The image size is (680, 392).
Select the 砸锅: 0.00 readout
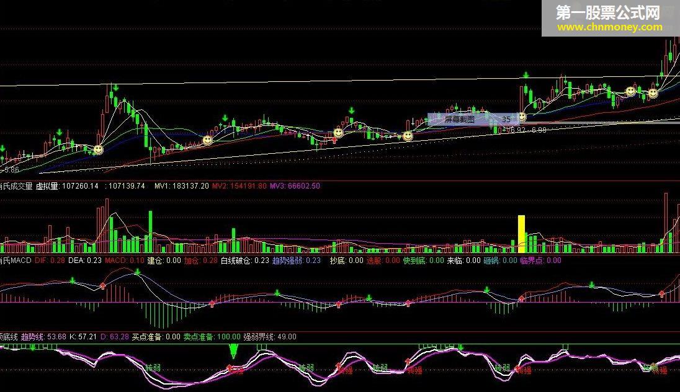coord(501,261)
